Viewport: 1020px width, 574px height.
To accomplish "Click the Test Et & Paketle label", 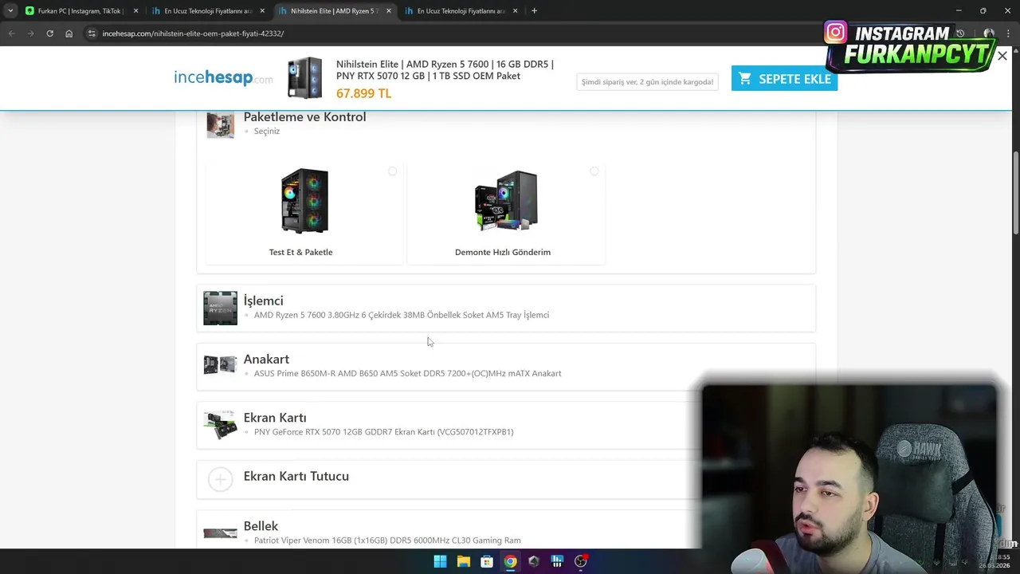I will pos(300,252).
